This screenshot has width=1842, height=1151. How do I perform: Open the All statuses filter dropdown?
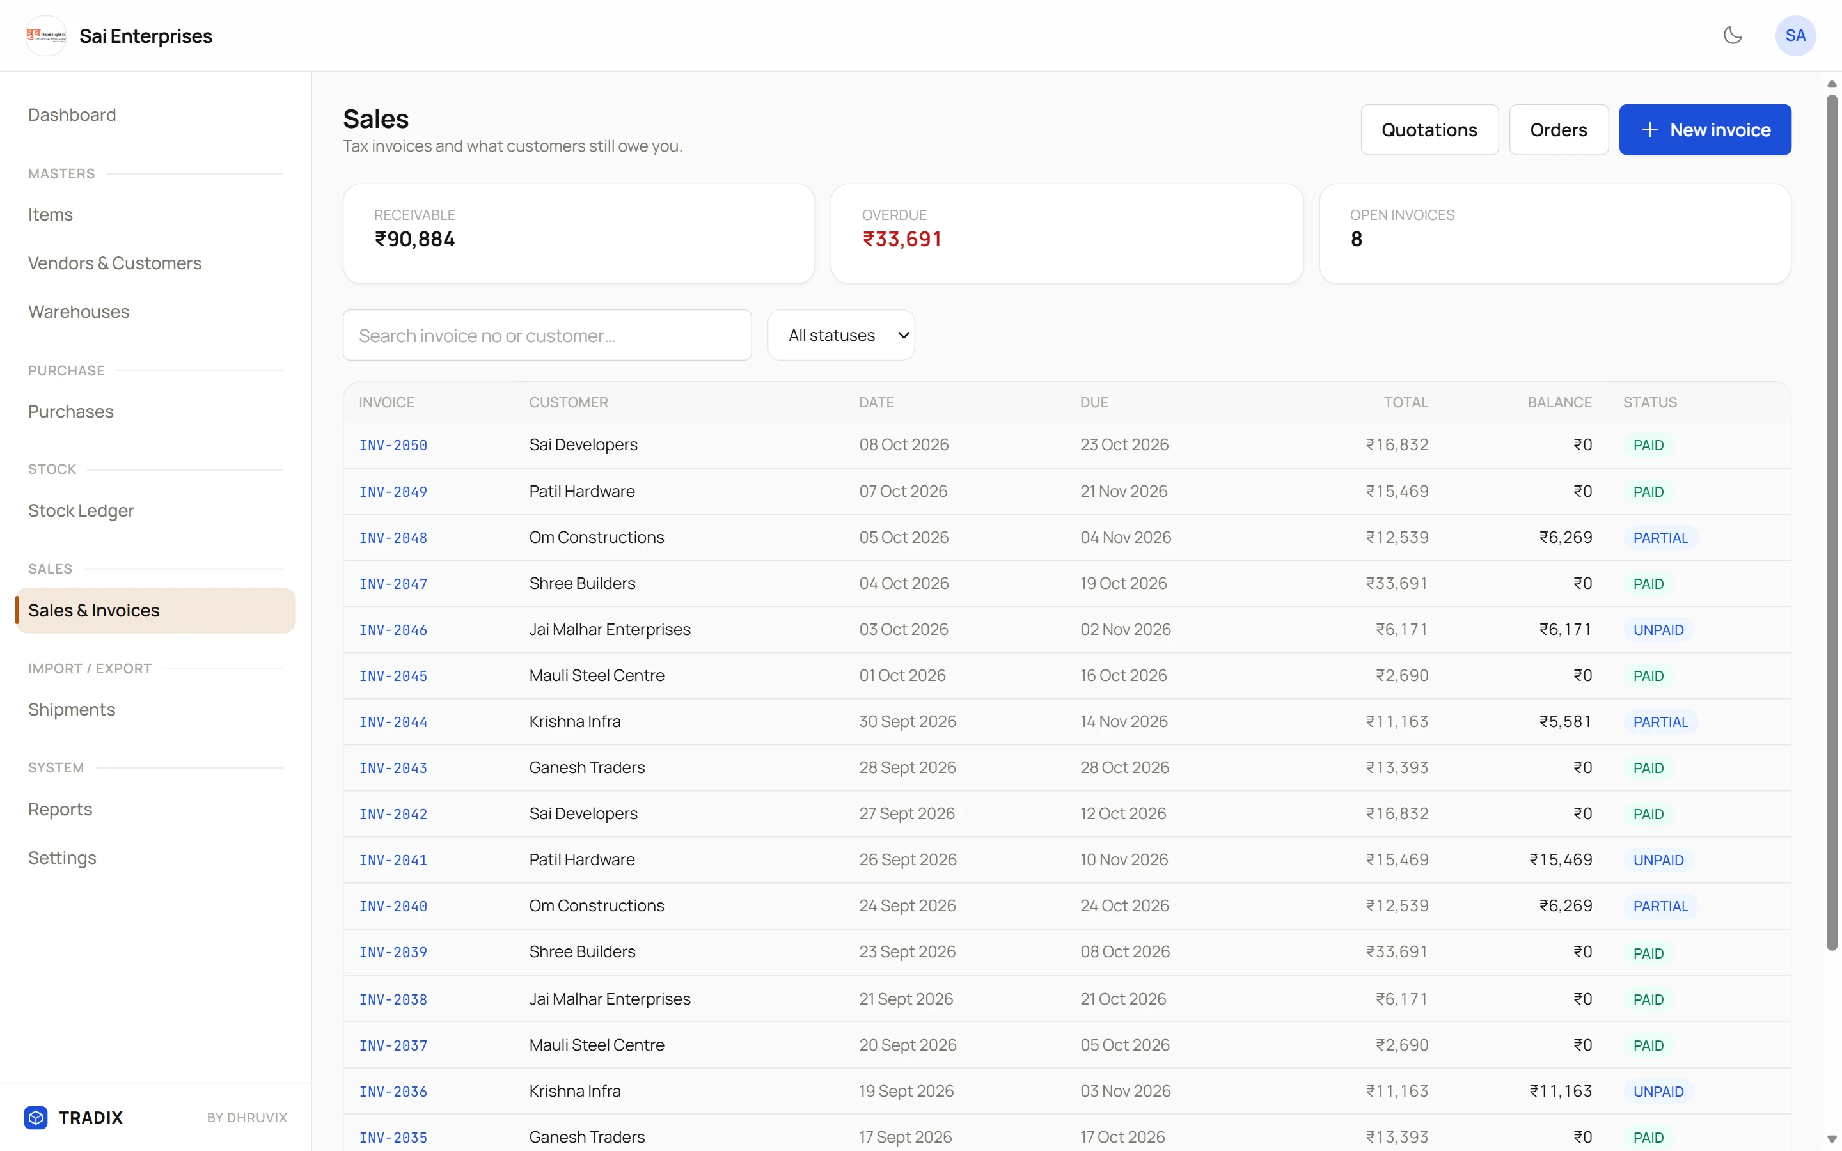click(x=840, y=335)
